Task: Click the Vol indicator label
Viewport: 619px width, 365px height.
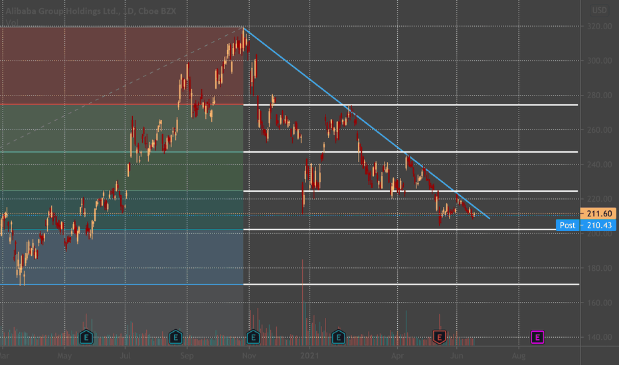Action: [12, 23]
